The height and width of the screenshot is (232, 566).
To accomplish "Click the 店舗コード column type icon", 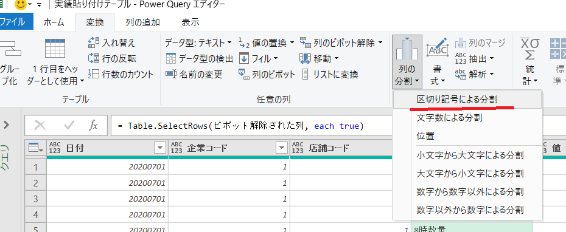I will pyautogui.click(x=298, y=148).
